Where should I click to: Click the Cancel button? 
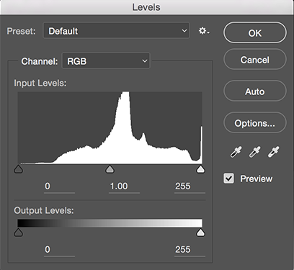(x=255, y=60)
